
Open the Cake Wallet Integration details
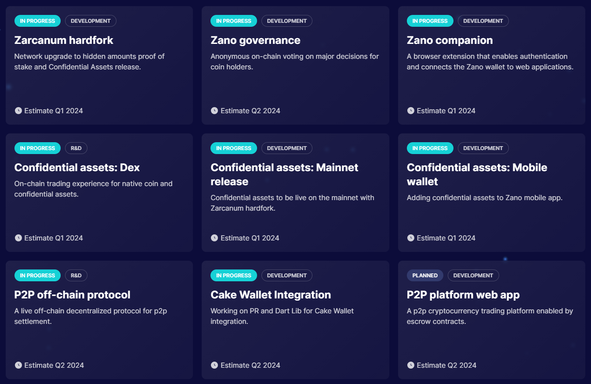270,294
